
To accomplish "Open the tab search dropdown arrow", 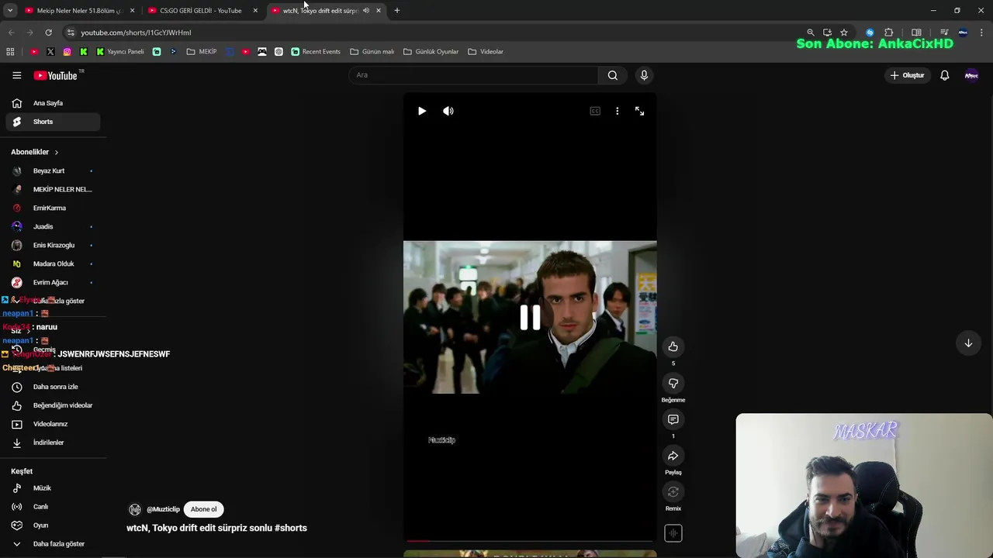I will 10,11.
